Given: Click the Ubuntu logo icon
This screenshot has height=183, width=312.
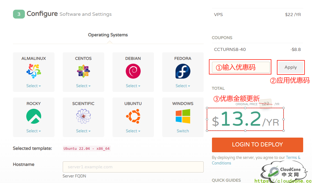Looking at the screenshot, I should tap(133, 116).
